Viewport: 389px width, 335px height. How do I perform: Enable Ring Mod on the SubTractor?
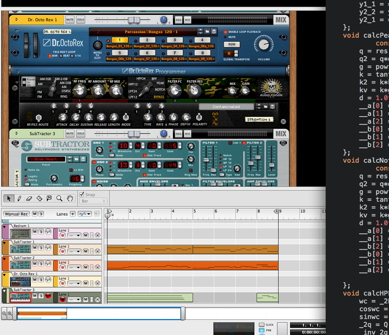(190, 170)
